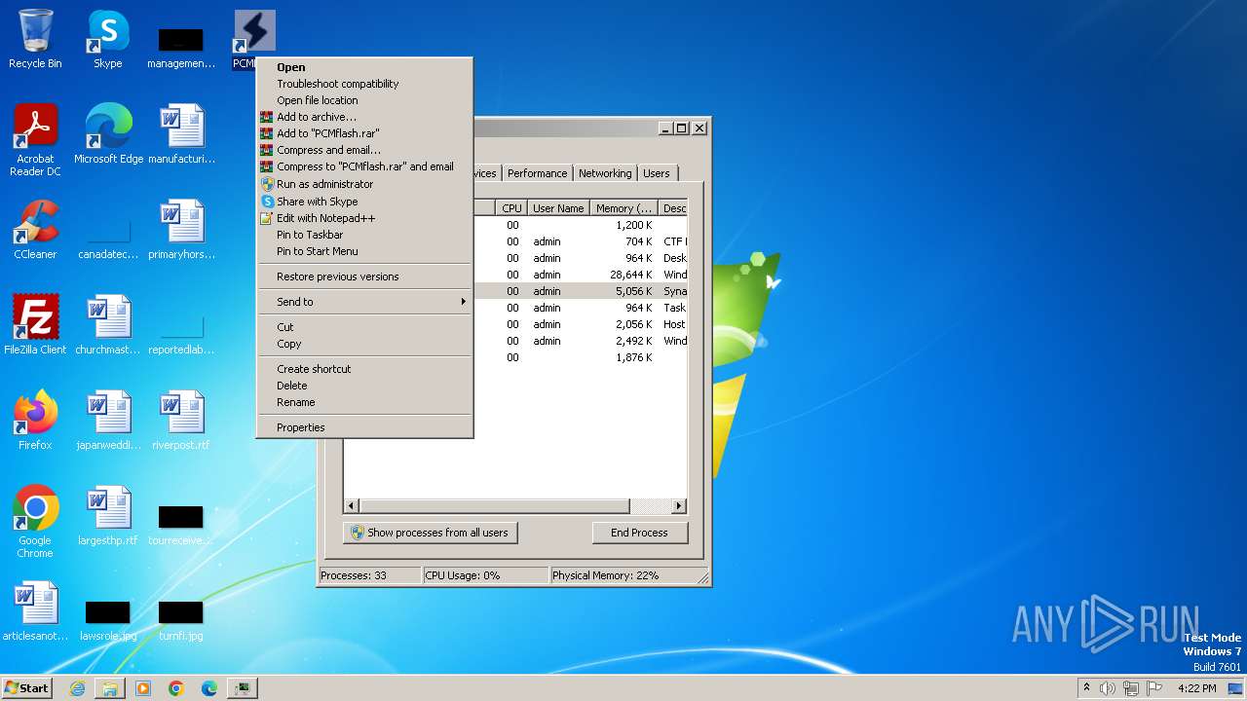The height and width of the screenshot is (701, 1247).
Task: Select Share with Skype
Action: click(364, 202)
